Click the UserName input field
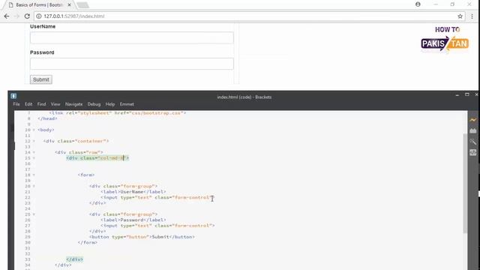This screenshot has width=480, height=270. (x=132, y=37)
